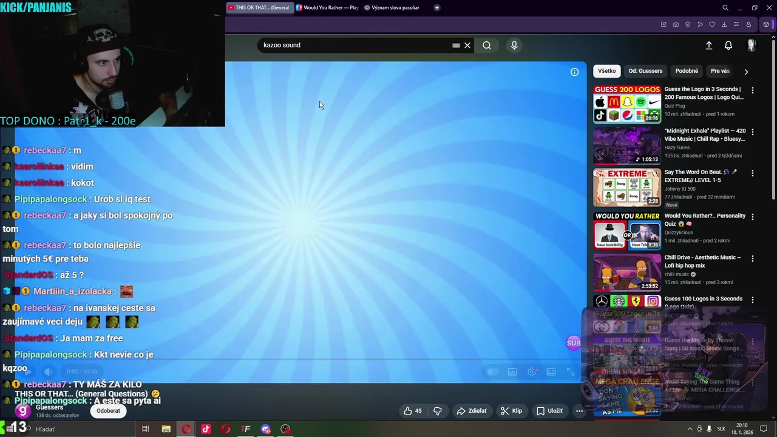This screenshot has width=777, height=437.
Task: Open Opera ad blocker shield icon
Action: (x=688, y=24)
